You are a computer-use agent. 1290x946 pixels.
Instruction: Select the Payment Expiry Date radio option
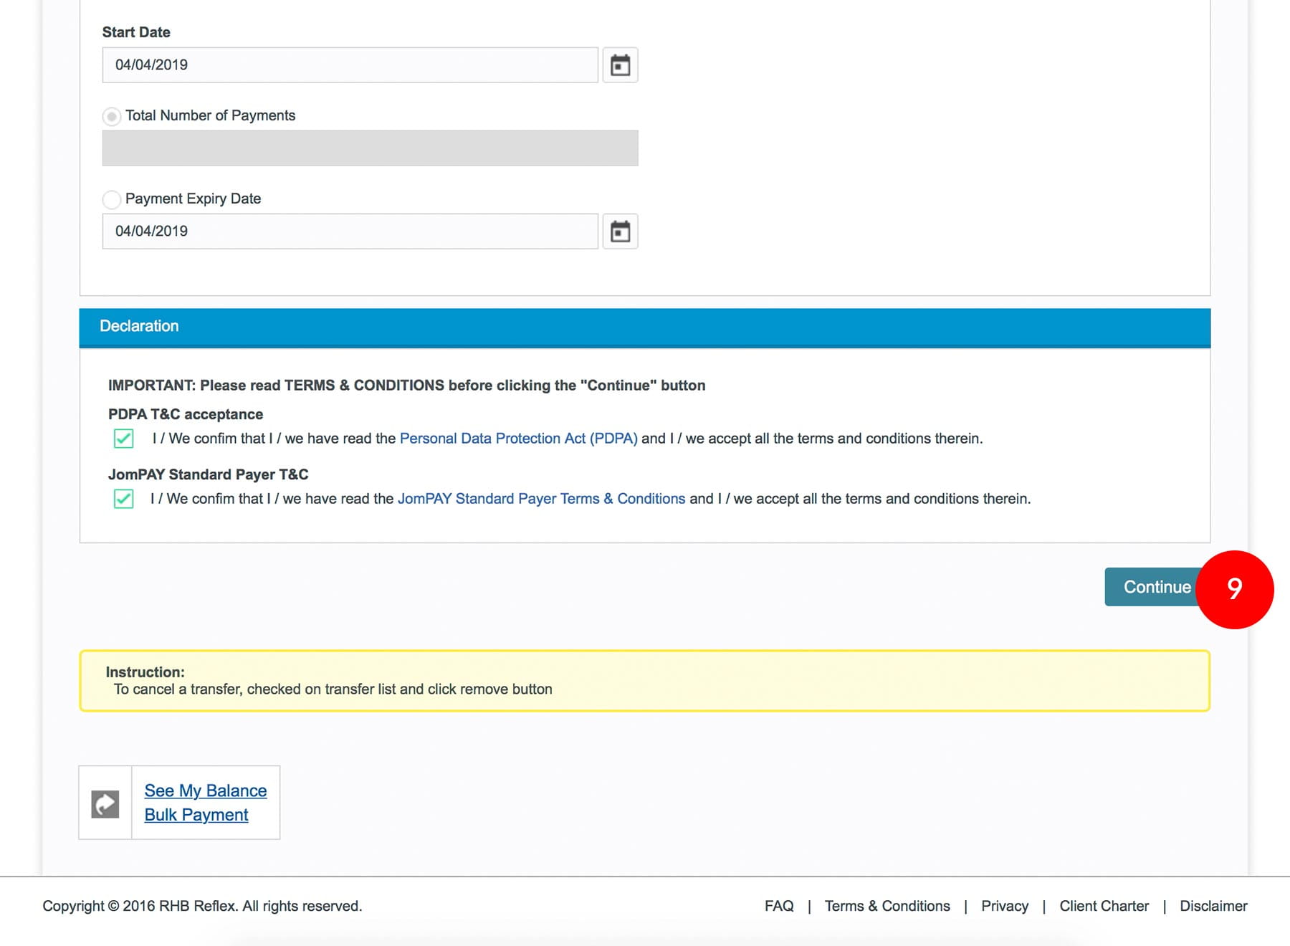(112, 199)
